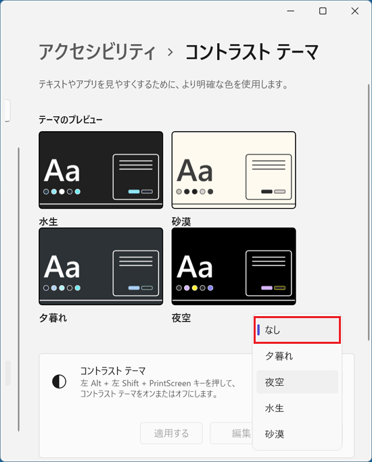Viewport: 372px width, 462px height.
Task: Choose 水生 from the dropdown list
Action: coord(297,408)
